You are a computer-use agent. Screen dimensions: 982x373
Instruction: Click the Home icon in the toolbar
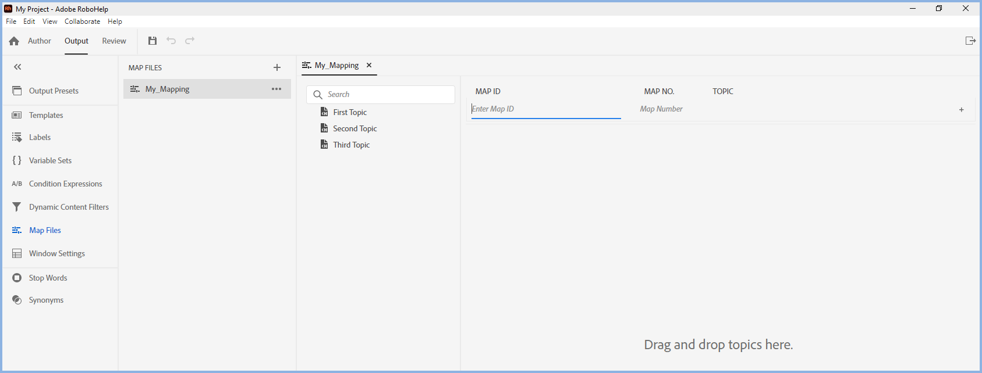[x=14, y=41]
